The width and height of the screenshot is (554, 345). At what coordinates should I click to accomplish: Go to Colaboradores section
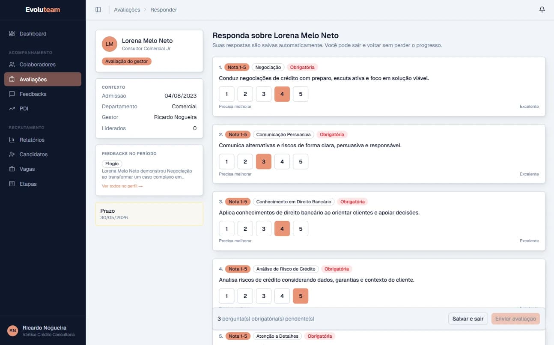tap(43, 65)
